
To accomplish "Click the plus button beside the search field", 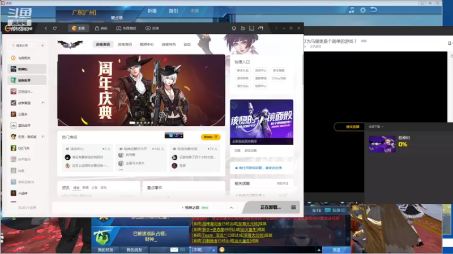I will click(43, 46).
